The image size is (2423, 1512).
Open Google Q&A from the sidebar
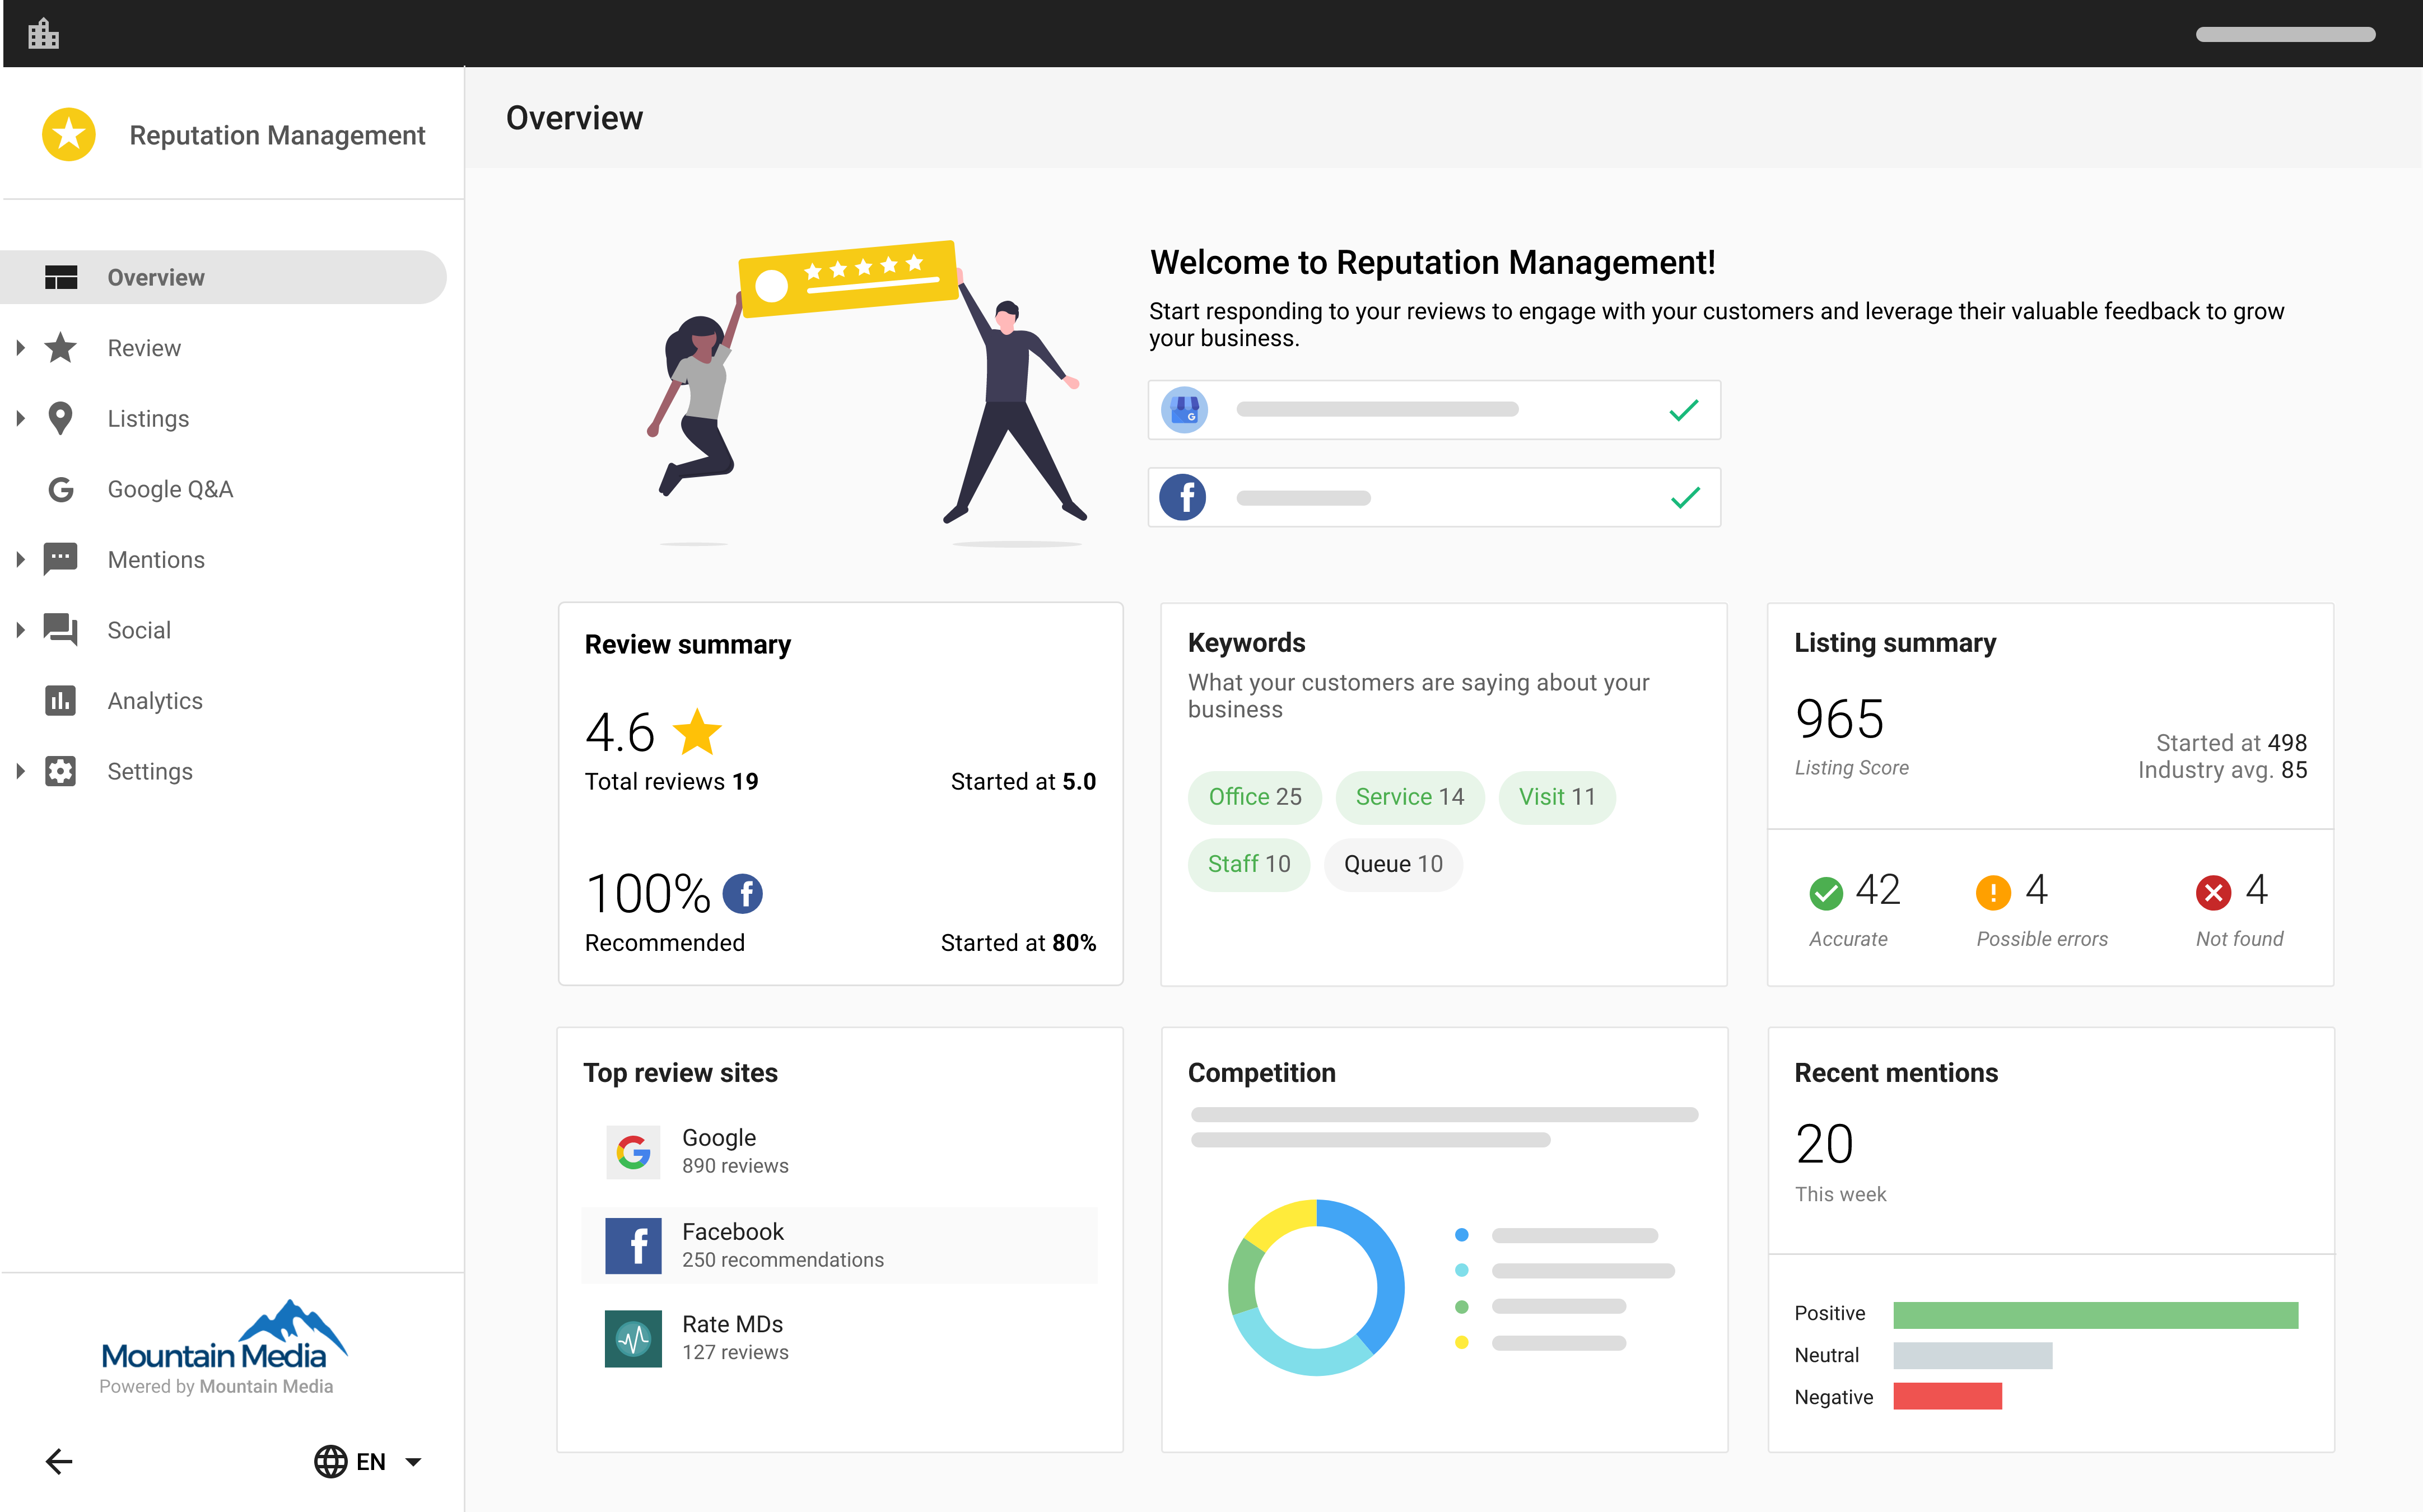[169, 489]
